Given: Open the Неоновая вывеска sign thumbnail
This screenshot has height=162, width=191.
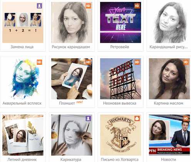Looking at the screenshot, I should pos(121,79).
